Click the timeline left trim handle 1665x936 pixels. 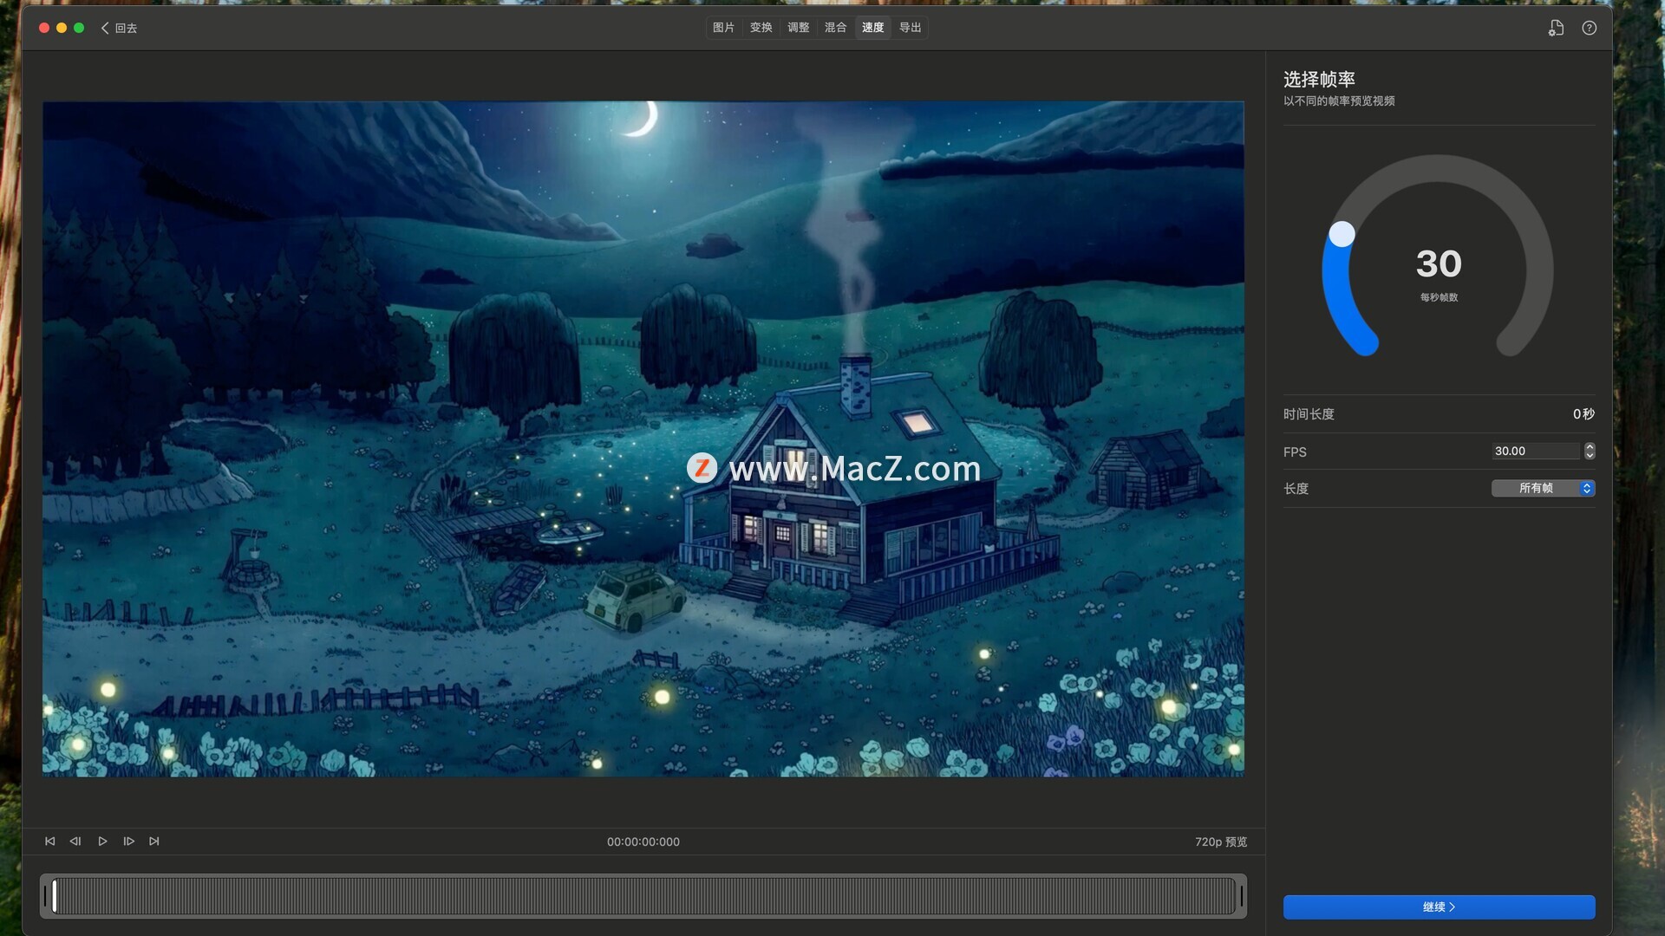[x=45, y=896]
